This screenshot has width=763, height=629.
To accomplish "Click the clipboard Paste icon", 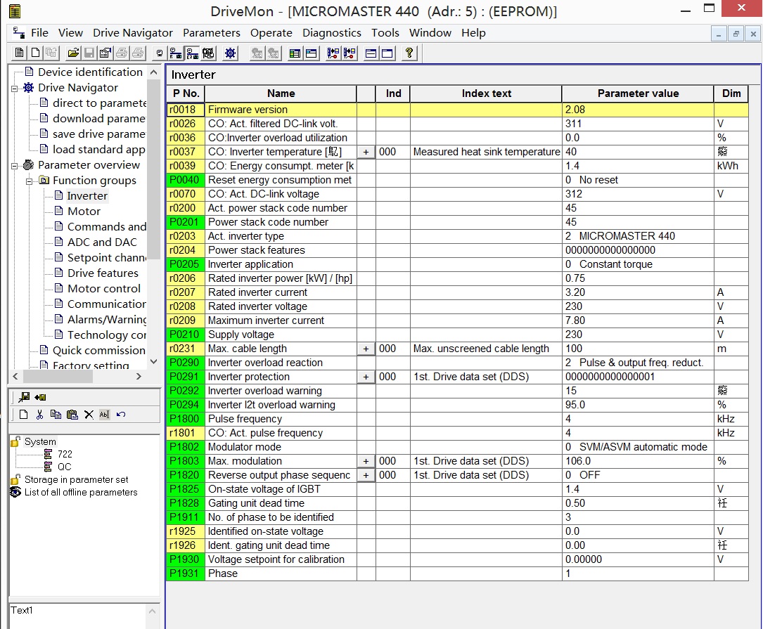I will pos(72,415).
